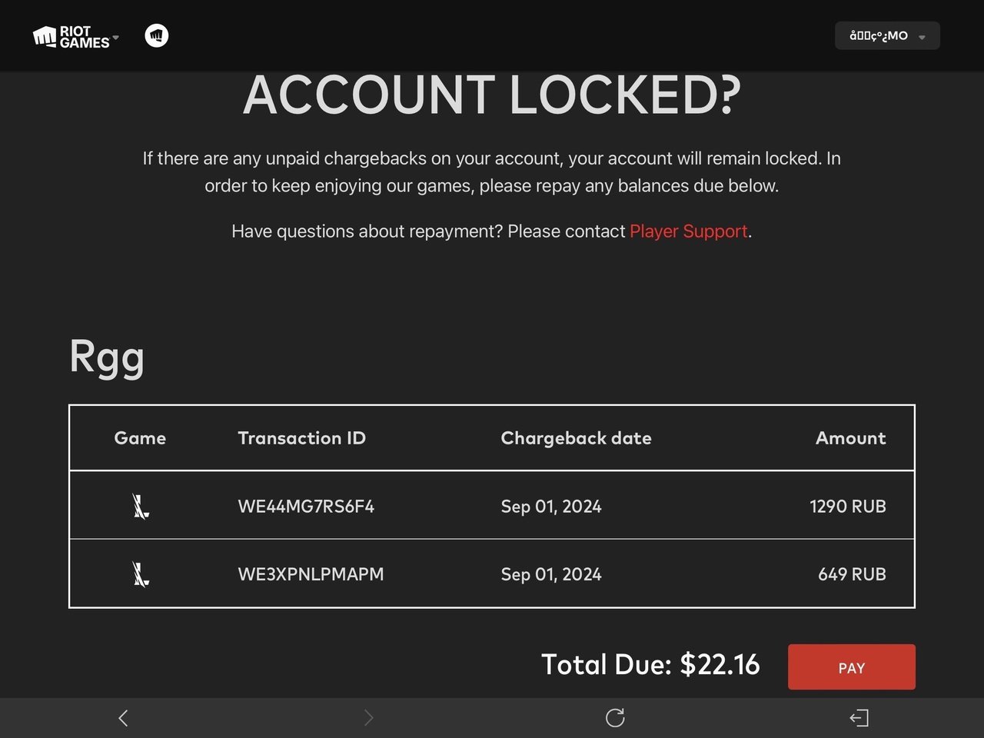Expand the Riot Games logo dropdown arrow
The image size is (984, 738).
click(x=116, y=37)
